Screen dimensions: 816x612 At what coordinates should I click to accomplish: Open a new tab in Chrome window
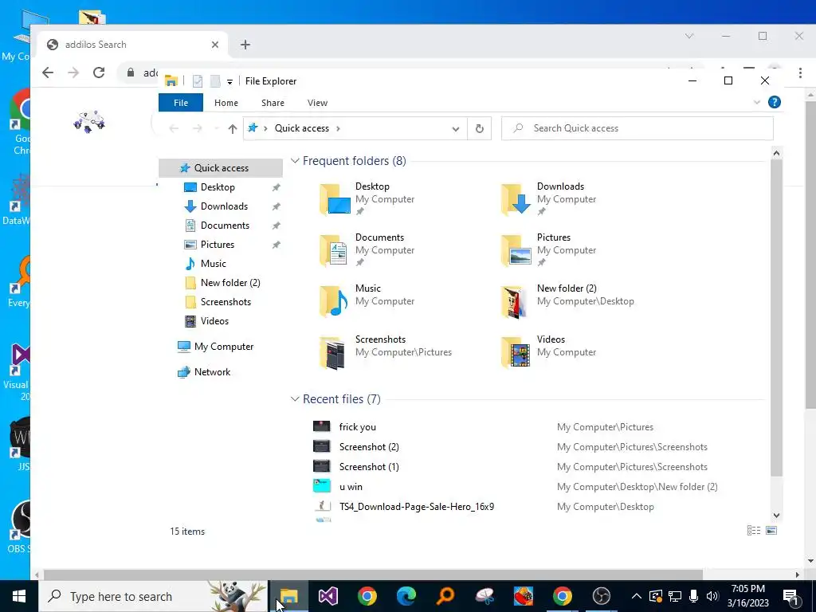(x=245, y=45)
